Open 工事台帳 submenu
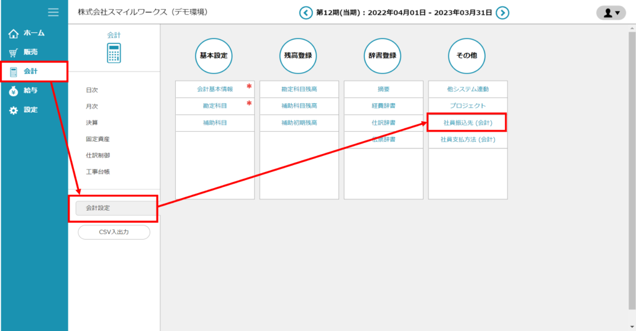The width and height of the screenshot is (636, 331). tap(98, 171)
